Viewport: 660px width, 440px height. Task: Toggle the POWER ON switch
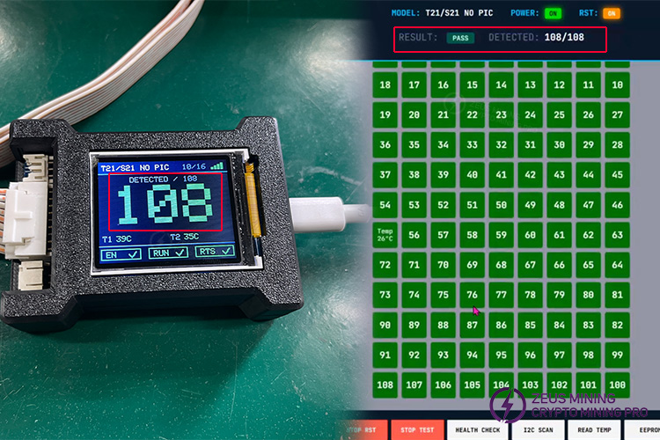click(x=553, y=13)
